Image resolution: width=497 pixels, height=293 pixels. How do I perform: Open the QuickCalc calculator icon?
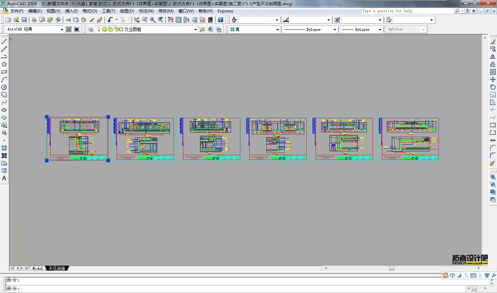210,20
